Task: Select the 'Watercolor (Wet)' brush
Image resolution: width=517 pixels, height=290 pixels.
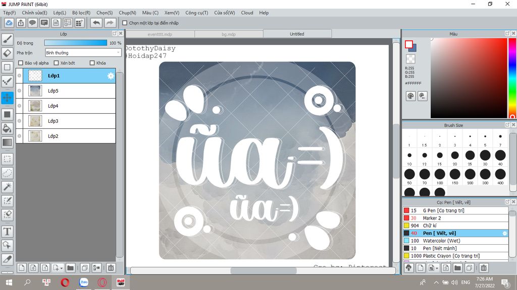Action: point(456,241)
